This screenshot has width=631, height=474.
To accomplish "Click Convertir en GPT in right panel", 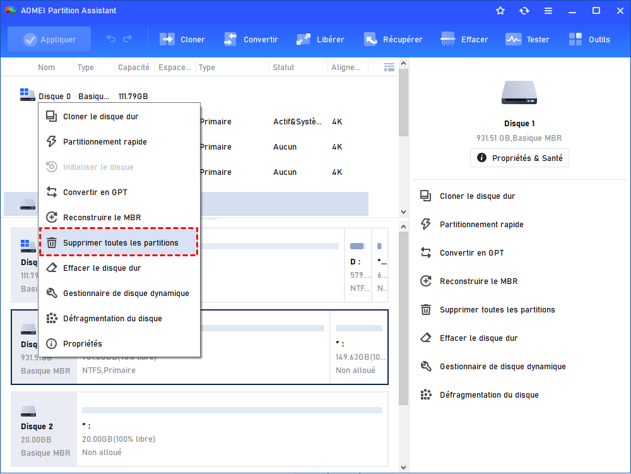I will pyautogui.click(x=471, y=253).
